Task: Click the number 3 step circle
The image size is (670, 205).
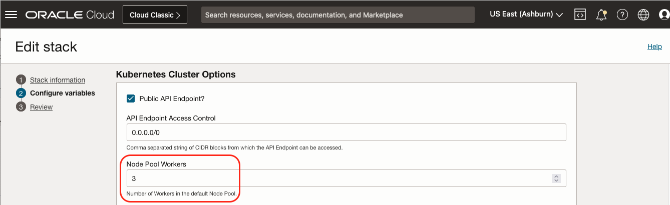Action: pos(21,107)
